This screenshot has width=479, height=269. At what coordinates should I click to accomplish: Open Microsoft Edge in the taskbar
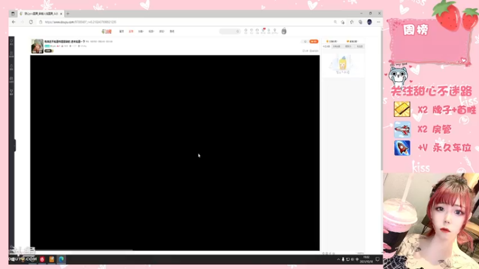pos(62,259)
